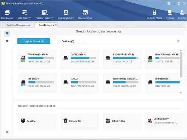The image size is (187, 140).
Task: Switch to the Partition Management tab
Action: tap(18, 25)
